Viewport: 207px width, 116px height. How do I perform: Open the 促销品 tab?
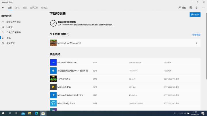pos(44,8)
